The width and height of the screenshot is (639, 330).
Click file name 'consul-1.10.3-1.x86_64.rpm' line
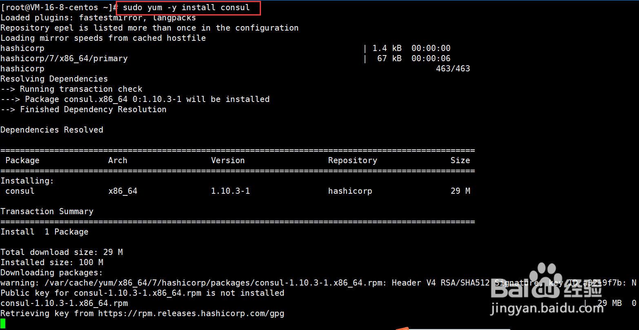(64, 303)
